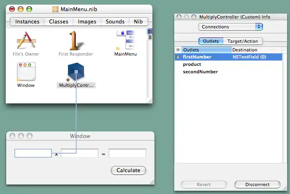Select the Target/Action segment
Image resolution: width=290 pixels, height=194 pixels.
coord(243,41)
